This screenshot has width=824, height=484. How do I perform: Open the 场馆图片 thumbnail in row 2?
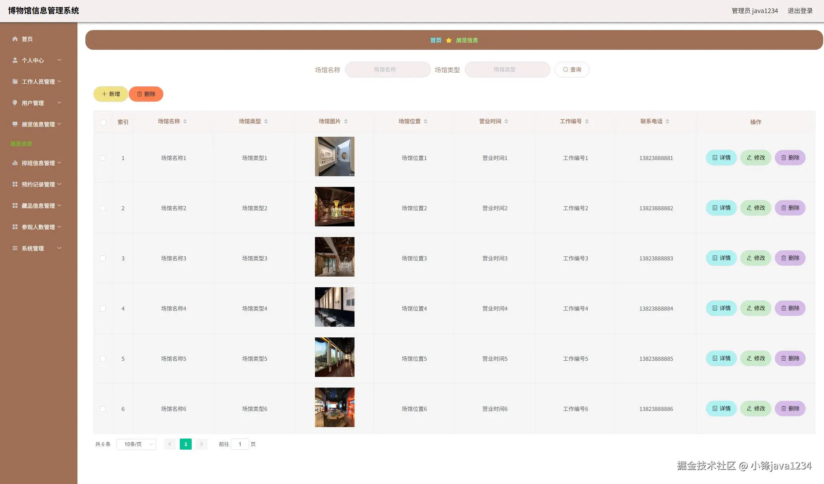point(334,207)
